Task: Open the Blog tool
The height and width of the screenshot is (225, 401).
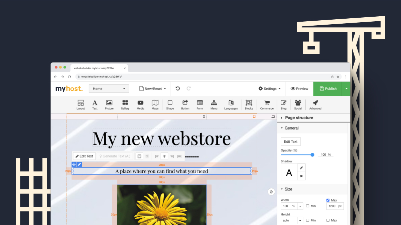Action: (x=283, y=105)
